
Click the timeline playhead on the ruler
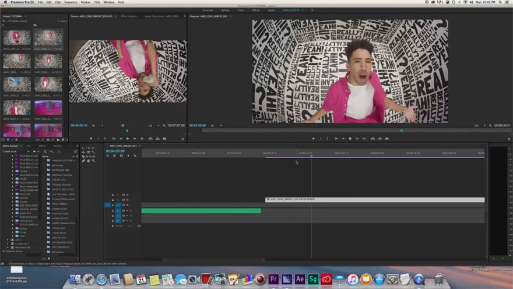pyautogui.click(x=311, y=156)
